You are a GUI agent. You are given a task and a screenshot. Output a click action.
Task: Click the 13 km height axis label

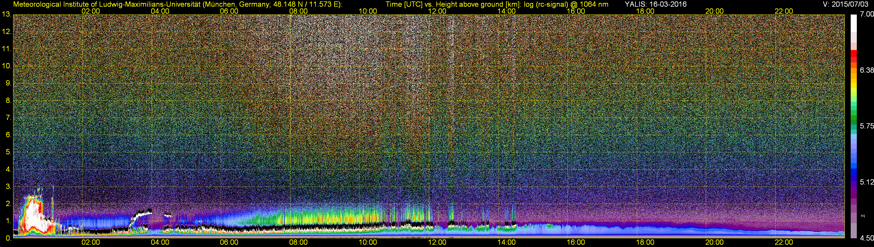point(6,15)
